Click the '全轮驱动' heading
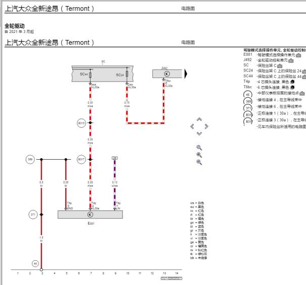306x285 pixels. click(x=15, y=26)
